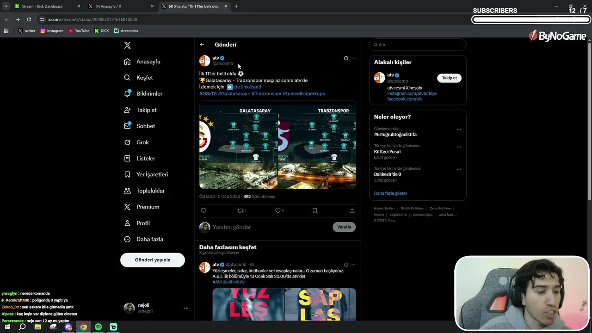592x333 pixels.
Task: Open atv.link/canli link
Action: [247, 87]
